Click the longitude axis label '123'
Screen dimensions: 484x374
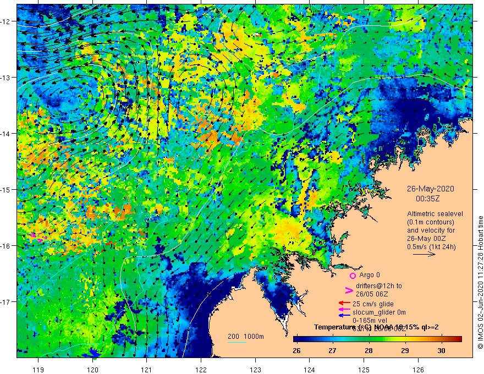[255, 370]
